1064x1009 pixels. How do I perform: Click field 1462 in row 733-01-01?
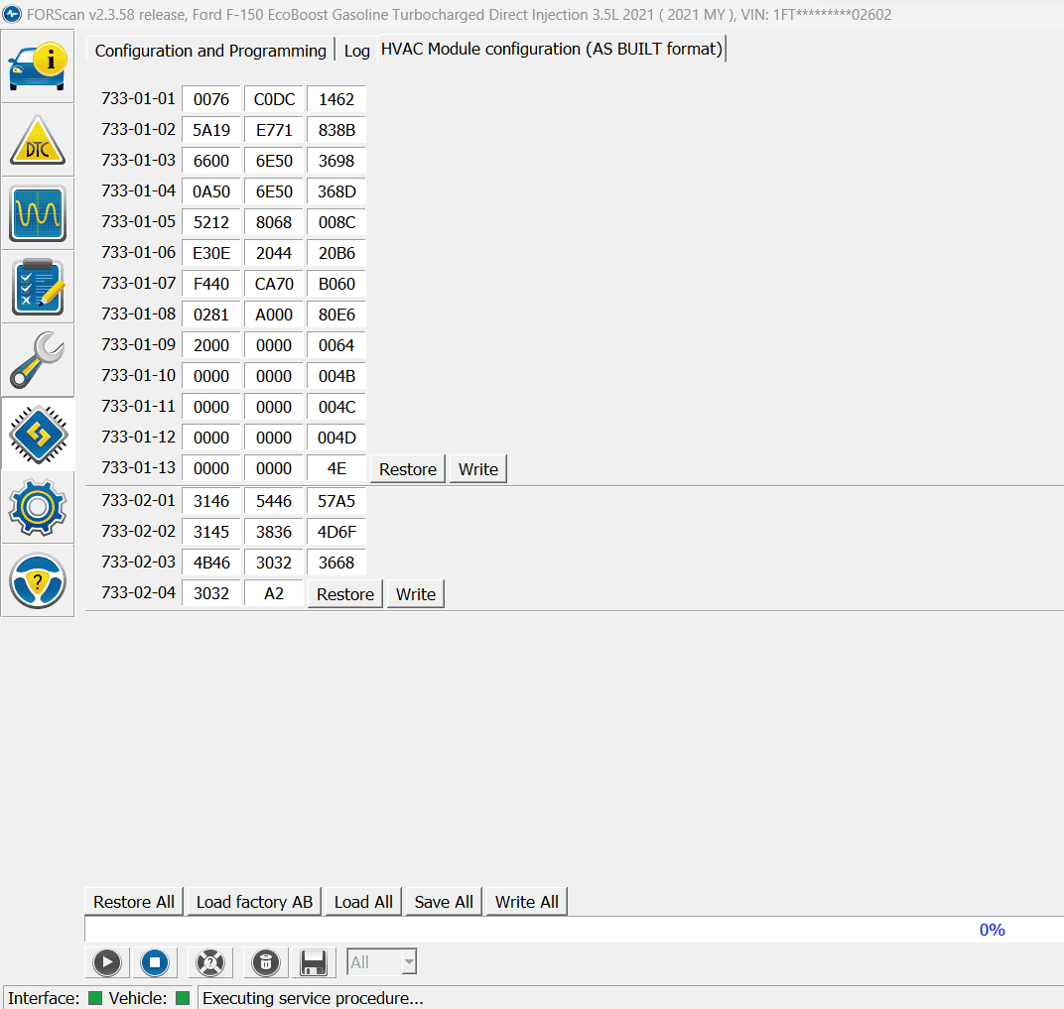(336, 99)
